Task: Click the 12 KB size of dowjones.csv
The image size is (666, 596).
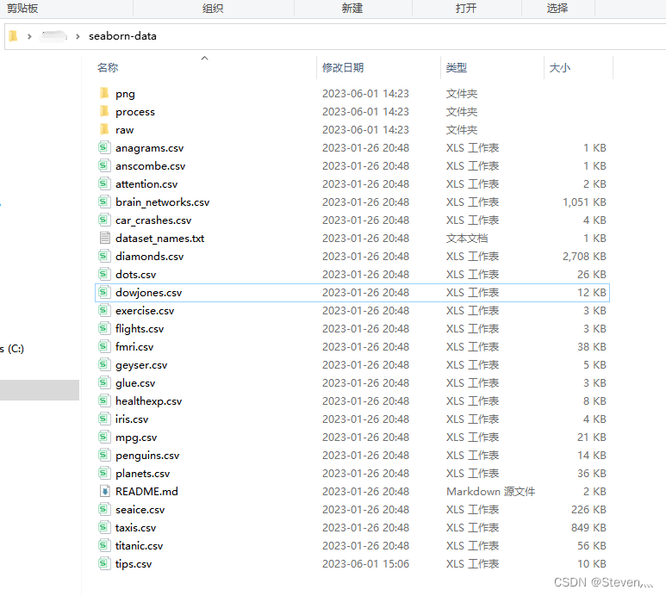Action: pos(591,293)
